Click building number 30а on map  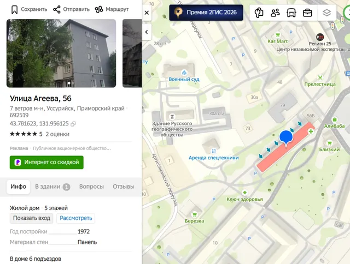pyautogui.click(x=254, y=97)
